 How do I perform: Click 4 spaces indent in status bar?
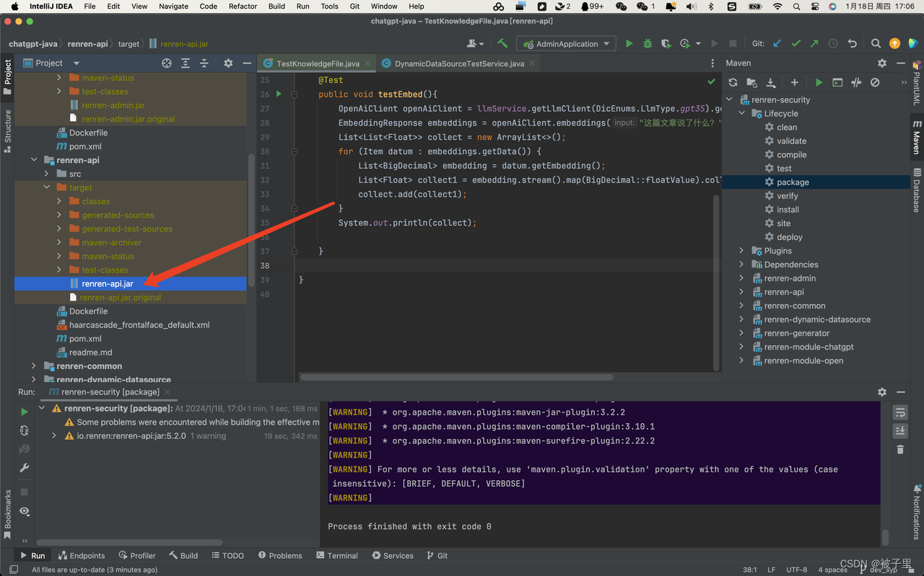point(832,570)
